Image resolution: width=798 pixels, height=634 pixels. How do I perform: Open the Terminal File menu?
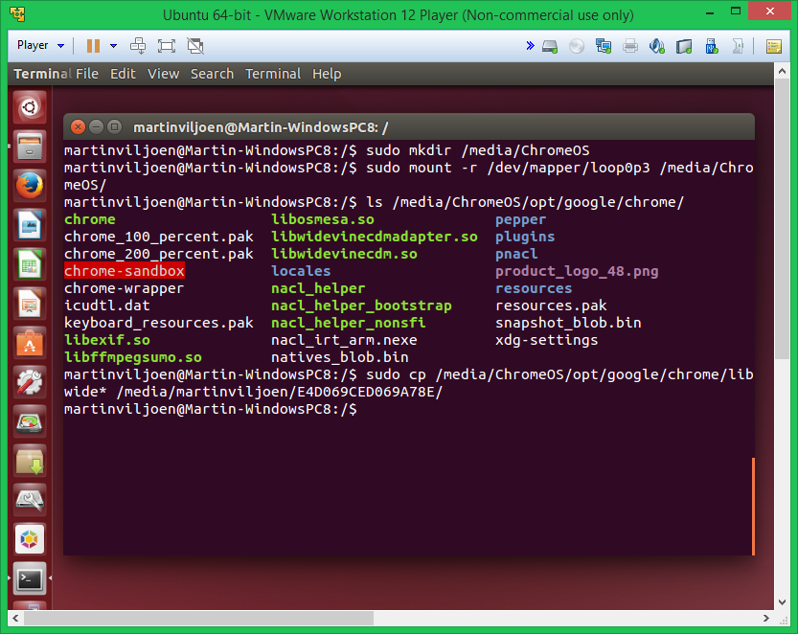tap(87, 74)
